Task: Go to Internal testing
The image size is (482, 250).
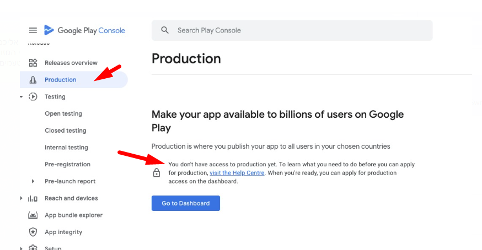Action: coord(66,148)
